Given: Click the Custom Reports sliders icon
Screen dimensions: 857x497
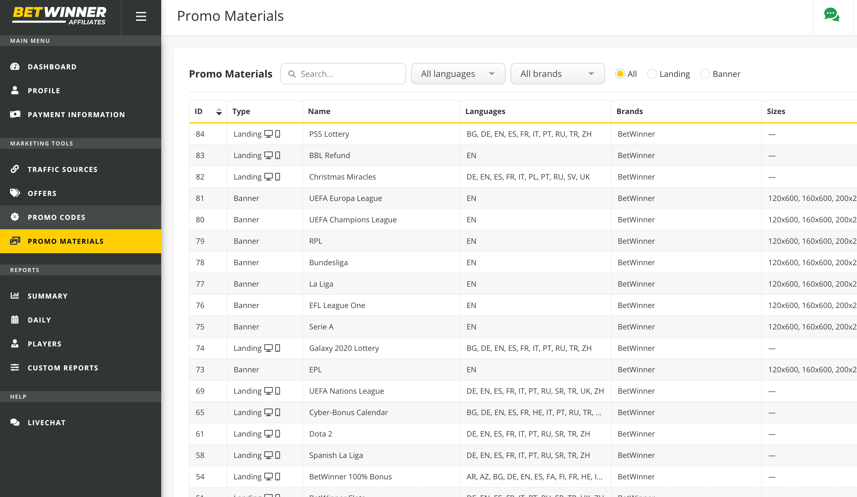Looking at the screenshot, I should 15,367.
